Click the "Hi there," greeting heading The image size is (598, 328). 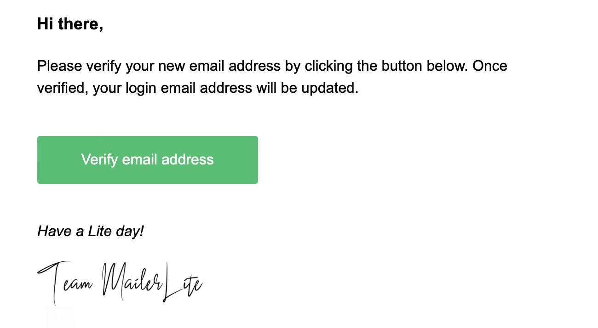70,24
